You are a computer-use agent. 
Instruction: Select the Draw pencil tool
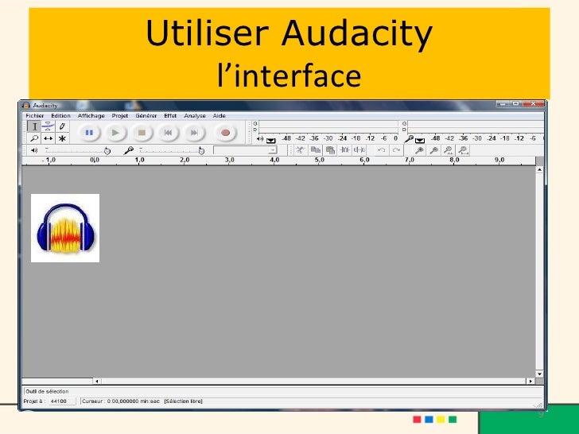[62, 126]
